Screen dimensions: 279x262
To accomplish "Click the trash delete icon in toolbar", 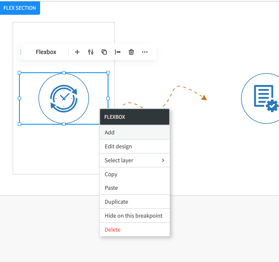I will pos(131,52).
